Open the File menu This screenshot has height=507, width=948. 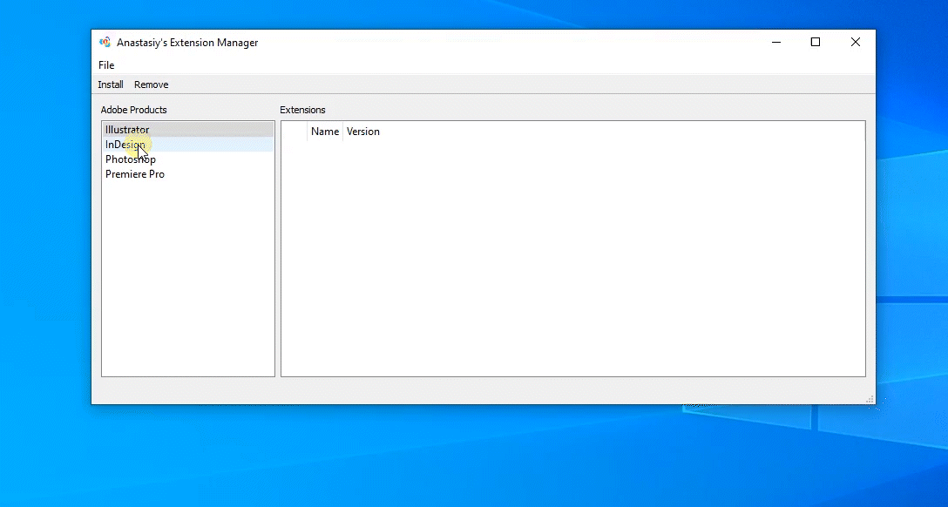click(x=106, y=65)
